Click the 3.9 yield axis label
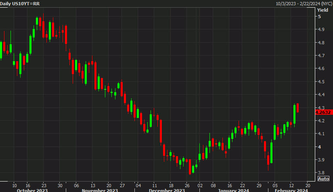 point(321,160)
